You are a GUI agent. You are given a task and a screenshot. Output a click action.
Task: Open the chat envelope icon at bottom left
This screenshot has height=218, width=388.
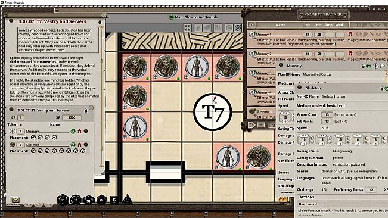15,200
